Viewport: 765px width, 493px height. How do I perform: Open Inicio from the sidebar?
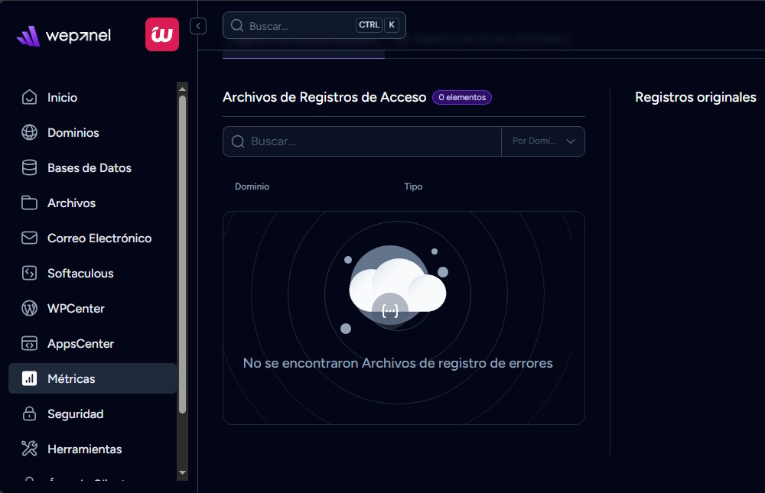point(62,98)
